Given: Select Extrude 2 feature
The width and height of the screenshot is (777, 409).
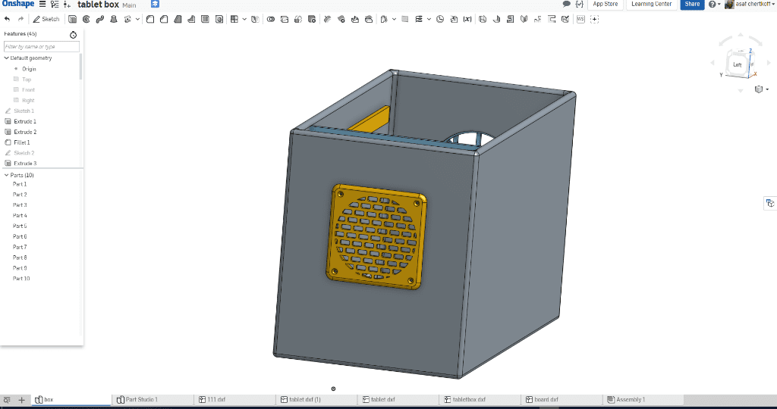Looking at the screenshot, I should 25,132.
